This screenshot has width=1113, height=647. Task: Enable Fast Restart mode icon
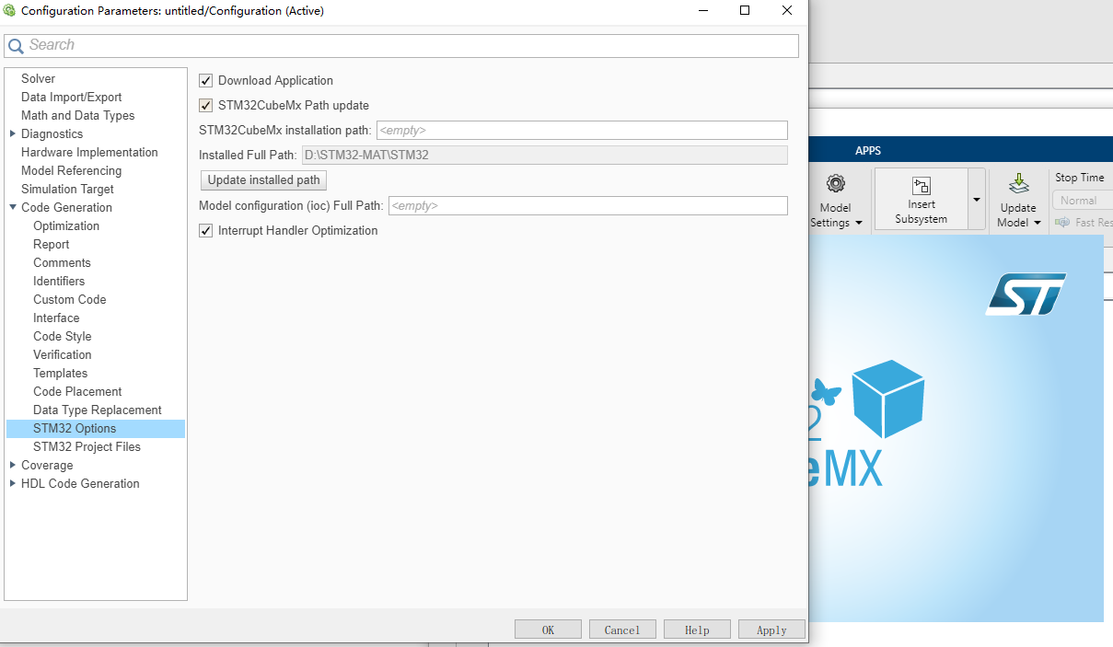click(x=1063, y=222)
